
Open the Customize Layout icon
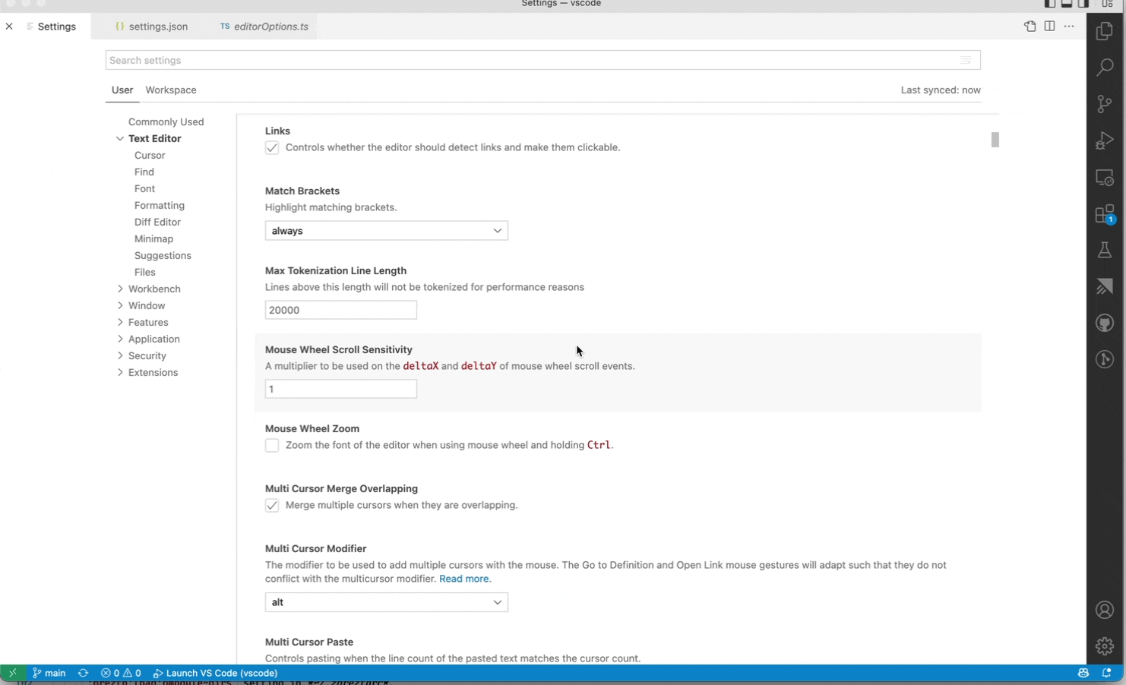[1107, 4]
